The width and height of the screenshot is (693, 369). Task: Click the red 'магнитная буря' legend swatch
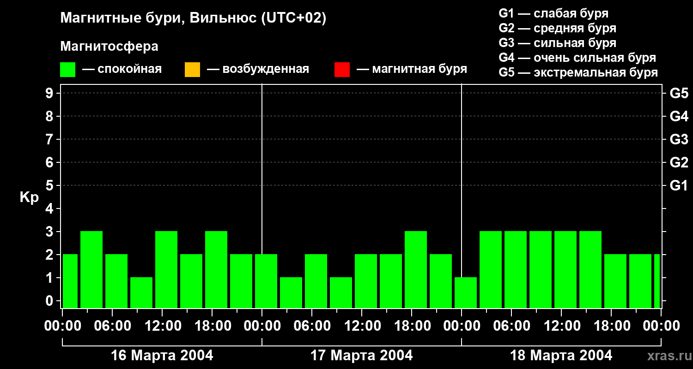(342, 70)
